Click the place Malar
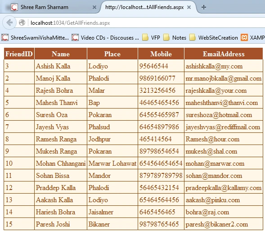 pyautogui.click(x=97, y=91)
